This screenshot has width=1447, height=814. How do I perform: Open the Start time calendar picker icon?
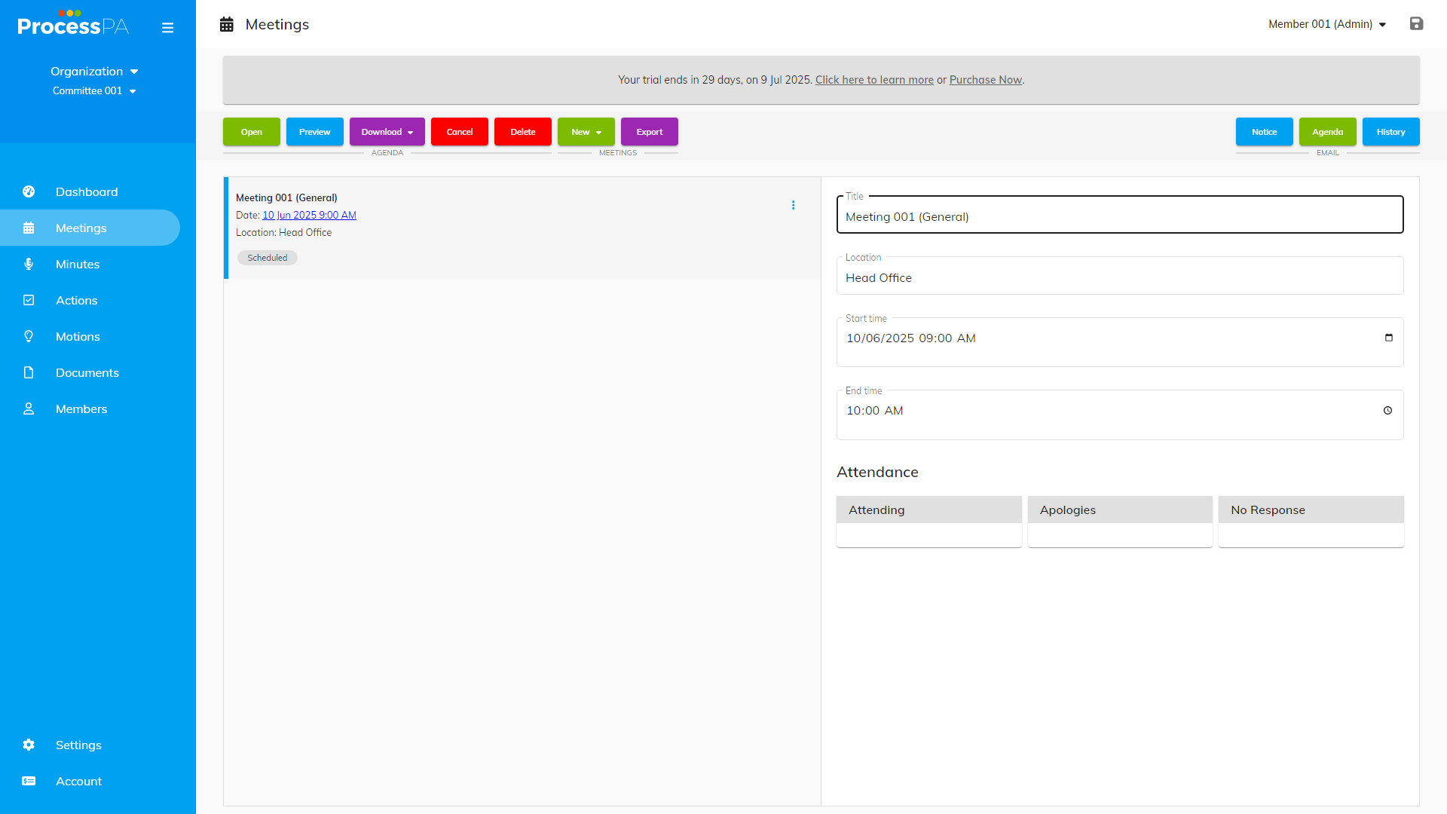1388,338
